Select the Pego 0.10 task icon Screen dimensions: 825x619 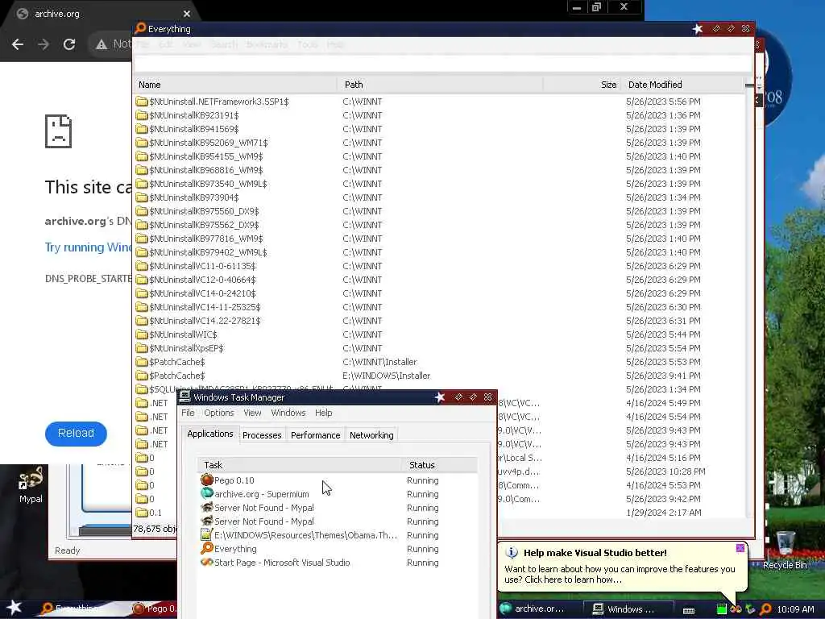point(207,480)
